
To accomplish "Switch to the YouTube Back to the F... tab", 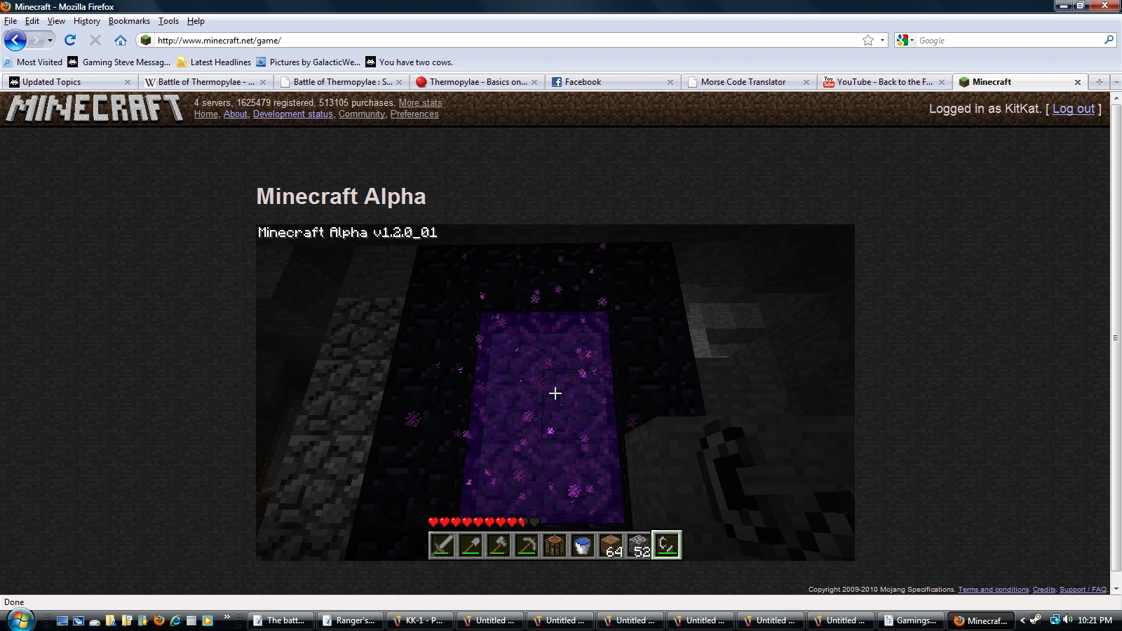I will (x=884, y=82).
